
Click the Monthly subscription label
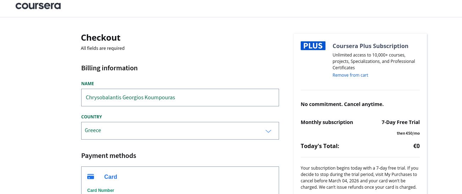327,122
